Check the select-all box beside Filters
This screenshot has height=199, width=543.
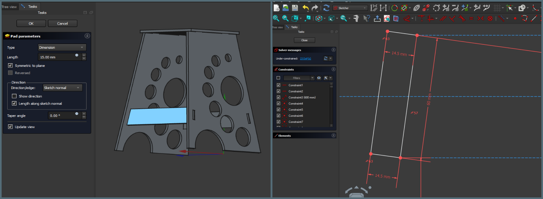point(278,78)
